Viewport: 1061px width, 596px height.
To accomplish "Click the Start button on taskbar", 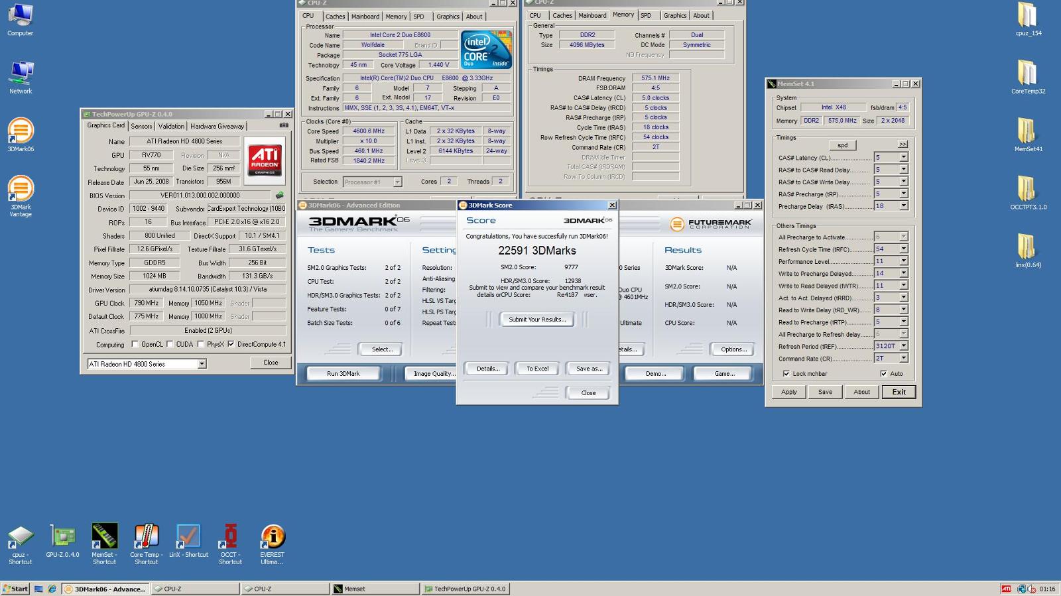I will [x=15, y=589].
